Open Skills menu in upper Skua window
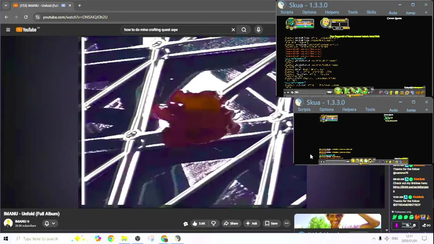The width and height of the screenshot is (434, 244). coord(371,12)
